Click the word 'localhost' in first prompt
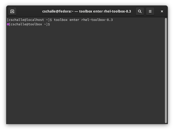174x131 pixels. tap(34, 20)
